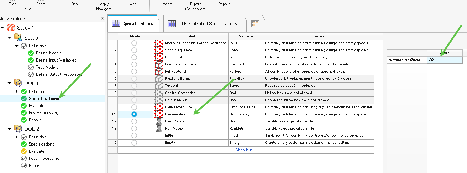Select the Hammersley mode radio
The height and width of the screenshot is (173, 467).
(134, 114)
